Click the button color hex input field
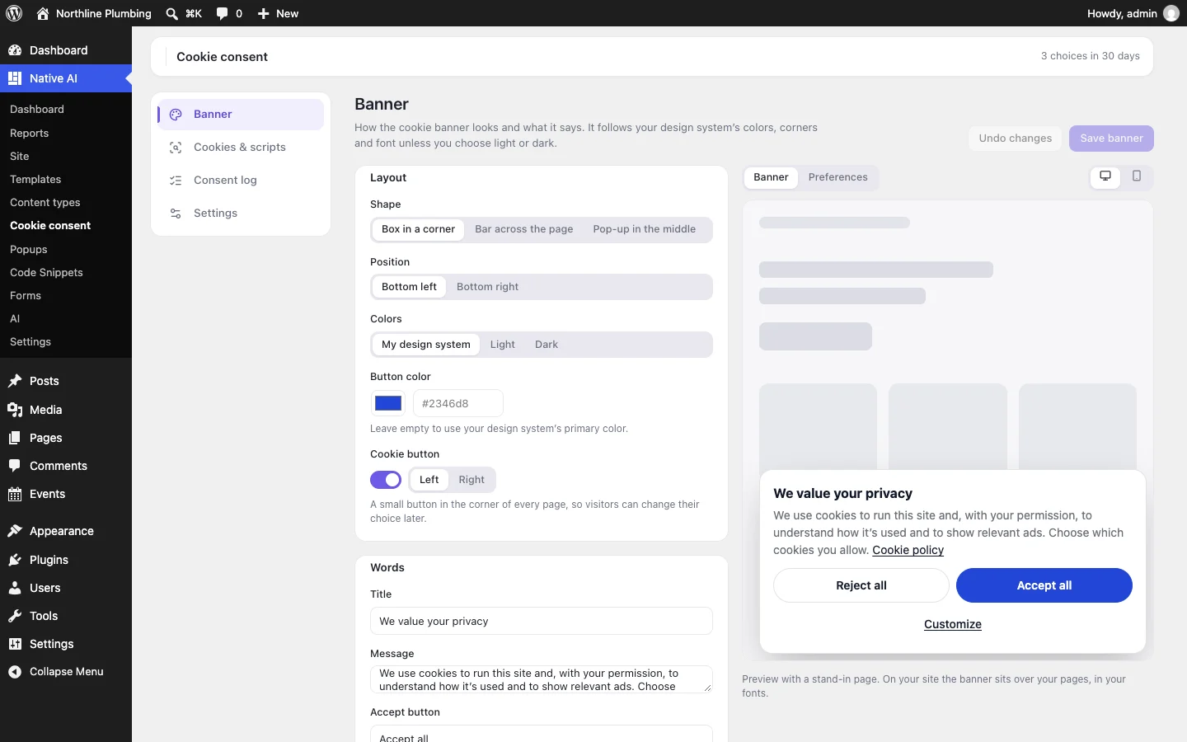The image size is (1187, 742). click(458, 403)
